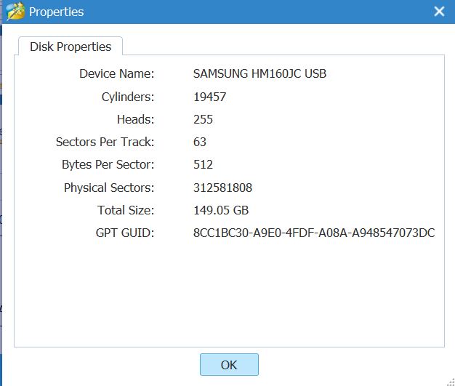Click the Bytes Per Sector label
This screenshot has height=386, width=455.
[108, 164]
